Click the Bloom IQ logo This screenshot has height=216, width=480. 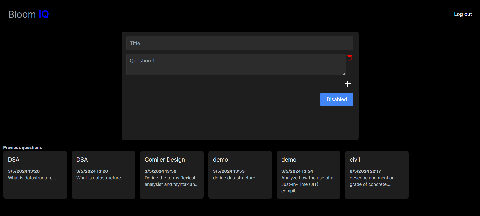29,14
